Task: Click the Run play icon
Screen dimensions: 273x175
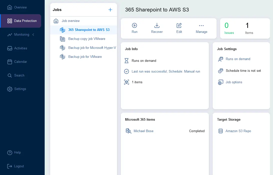Action: [x=135, y=25]
